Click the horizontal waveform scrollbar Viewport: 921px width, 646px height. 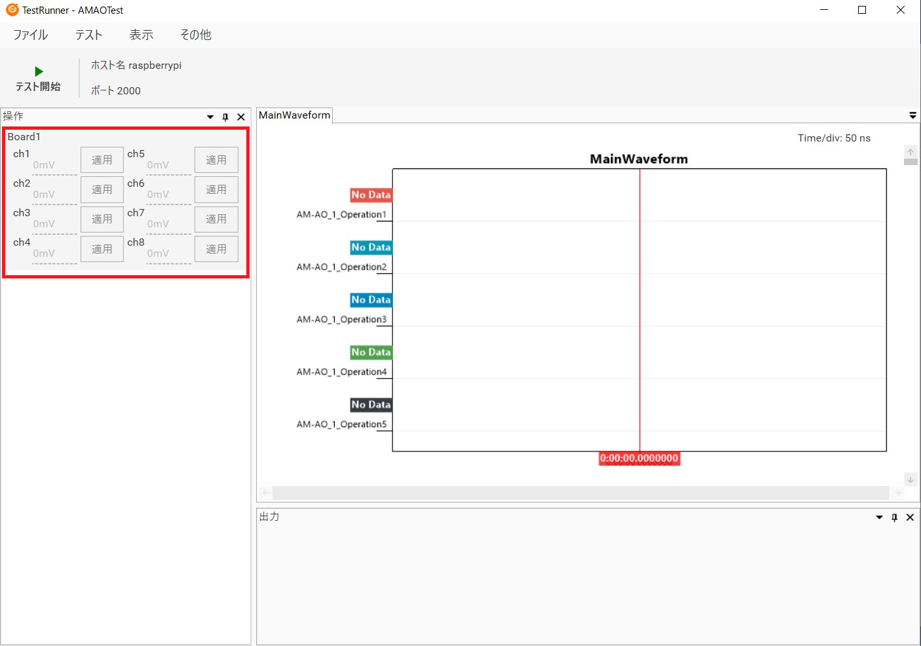[580, 493]
